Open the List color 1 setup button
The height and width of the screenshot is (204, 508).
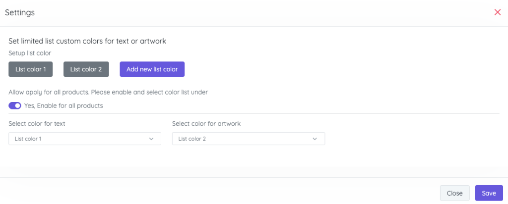(x=31, y=69)
